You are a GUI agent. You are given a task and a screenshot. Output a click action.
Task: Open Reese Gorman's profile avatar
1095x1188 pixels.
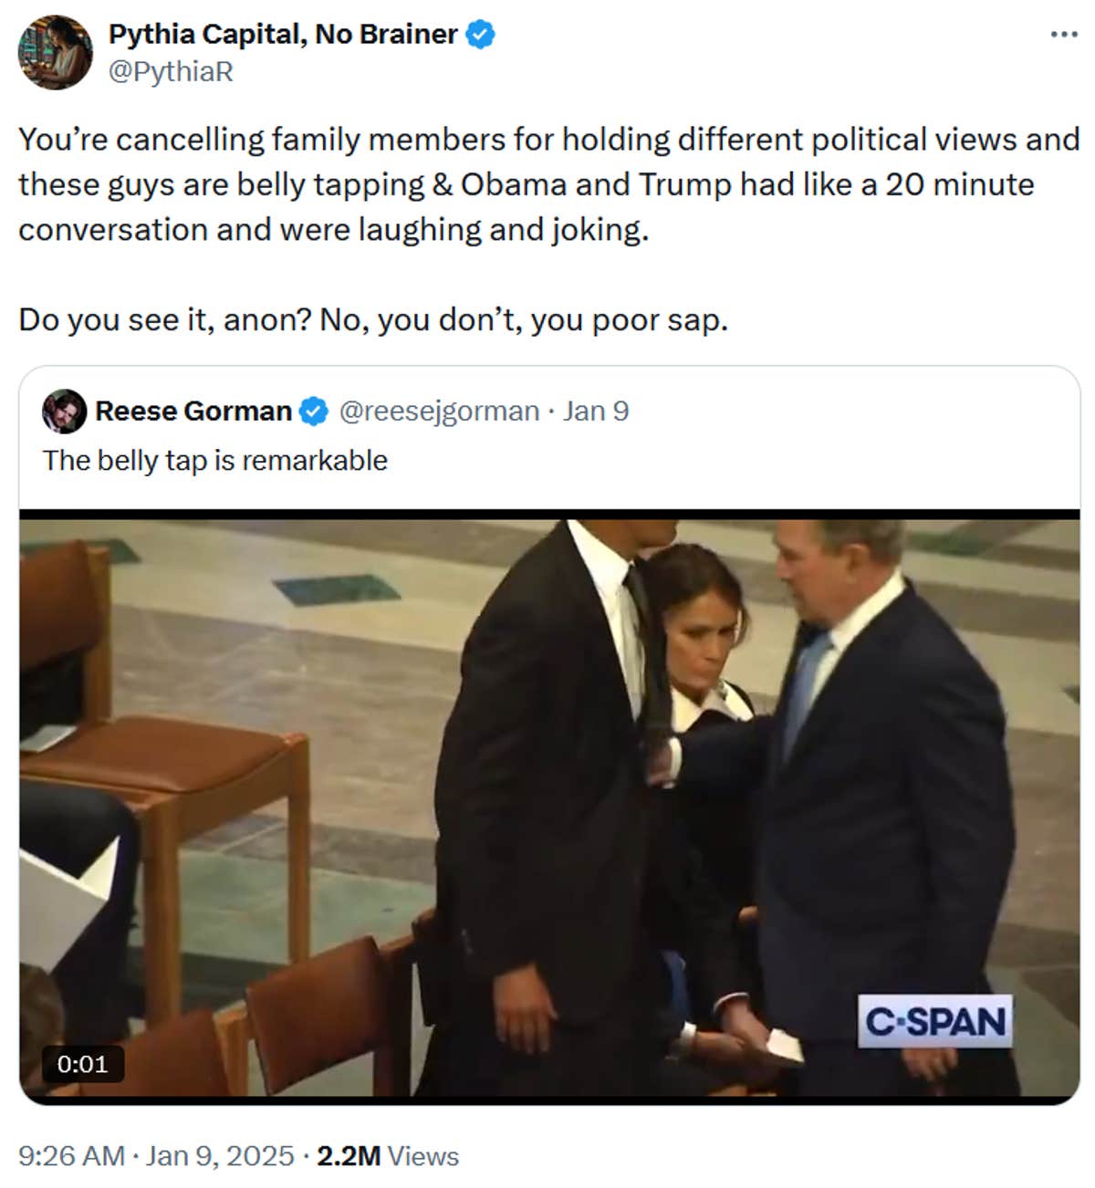pos(63,412)
